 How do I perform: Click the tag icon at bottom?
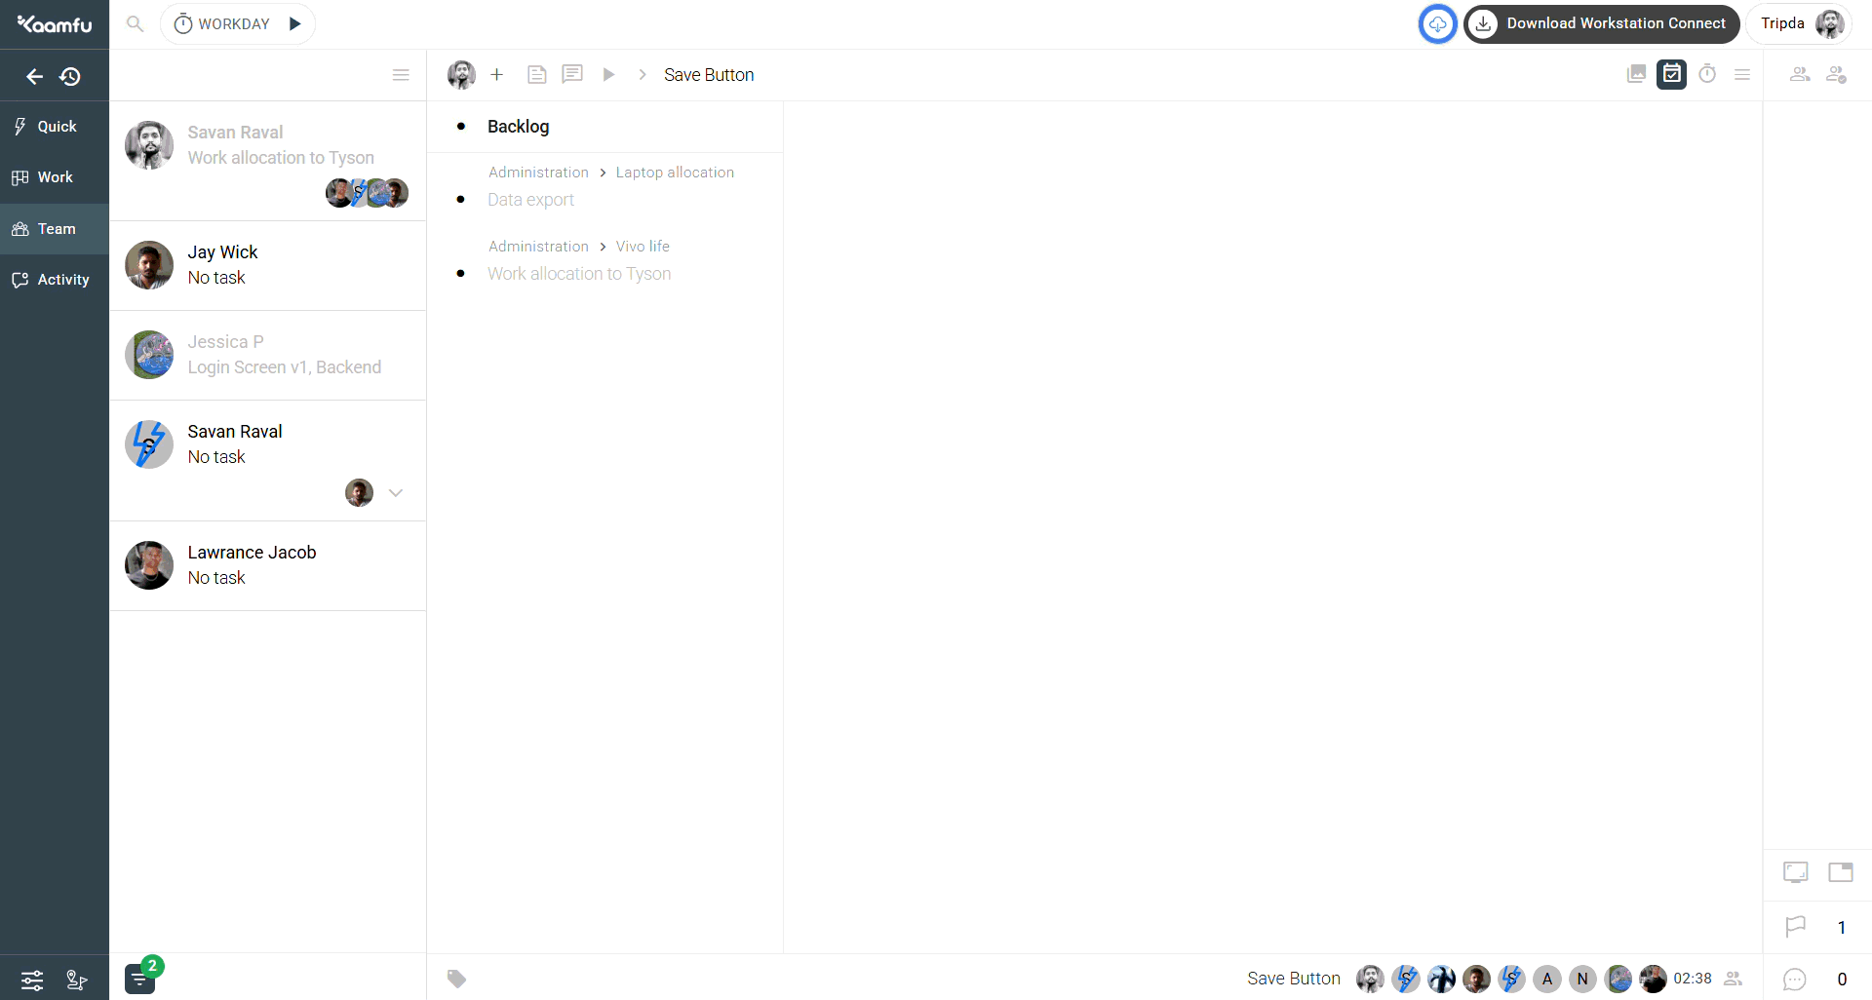456,979
